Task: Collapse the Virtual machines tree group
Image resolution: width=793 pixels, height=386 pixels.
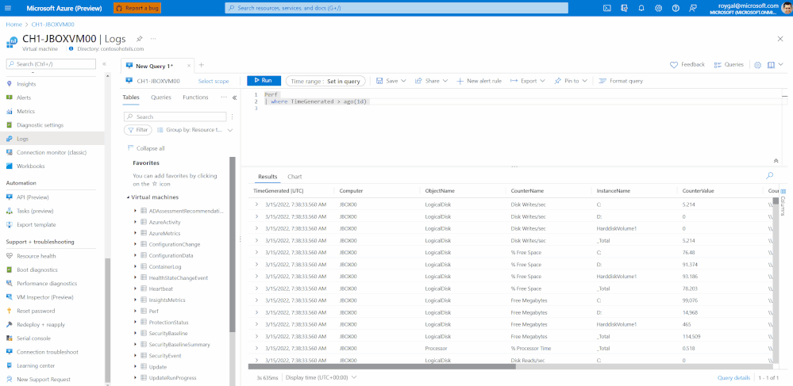Action: click(129, 197)
